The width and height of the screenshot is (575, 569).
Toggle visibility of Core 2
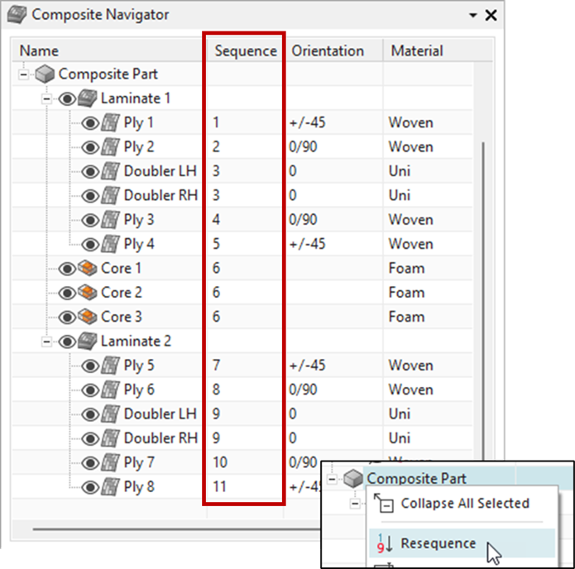pos(68,293)
